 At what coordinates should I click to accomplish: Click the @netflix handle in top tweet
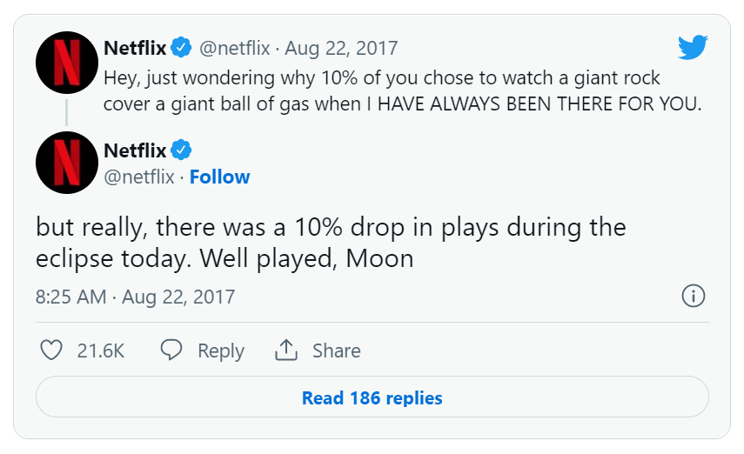pyautogui.click(x=237, y=47)
